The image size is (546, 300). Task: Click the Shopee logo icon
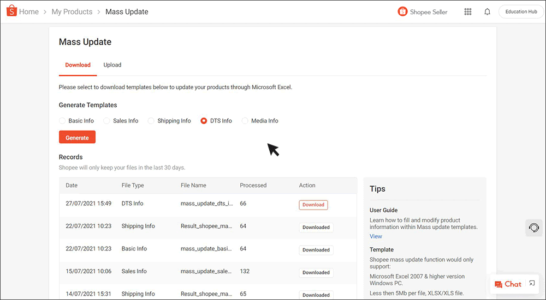point(11,11)
